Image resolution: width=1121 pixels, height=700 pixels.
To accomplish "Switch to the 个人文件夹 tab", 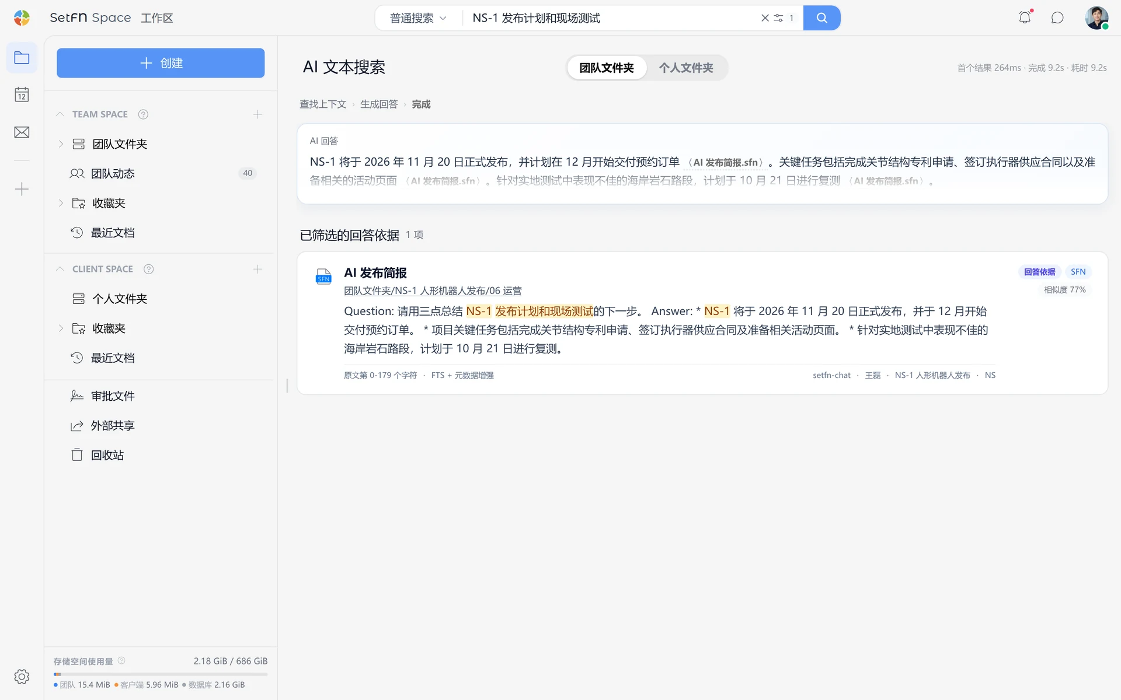I will point(686,68).
